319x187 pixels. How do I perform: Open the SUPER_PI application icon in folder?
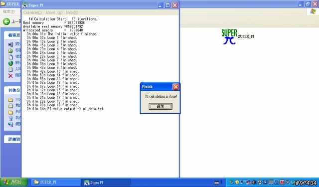pyautogui.click(x=229, y=36)
